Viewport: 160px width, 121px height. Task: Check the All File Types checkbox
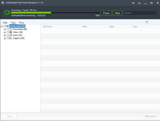(x=4, y=26)
